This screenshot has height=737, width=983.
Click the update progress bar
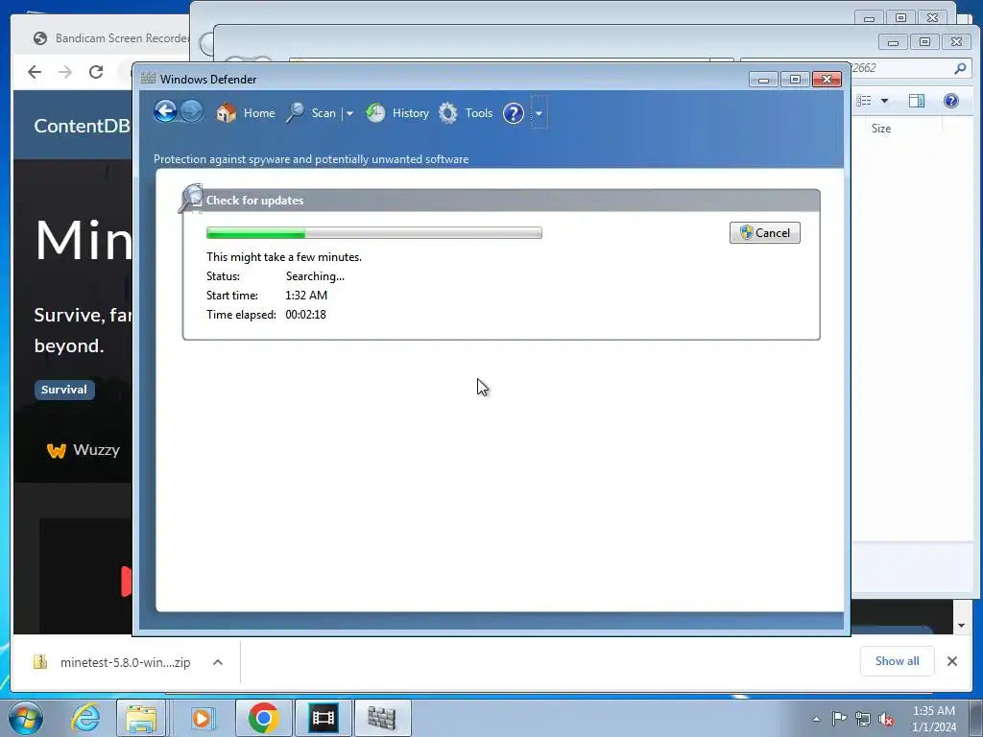374,233
